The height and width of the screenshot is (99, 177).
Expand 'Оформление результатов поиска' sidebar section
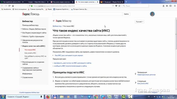(x=32, y=41)
